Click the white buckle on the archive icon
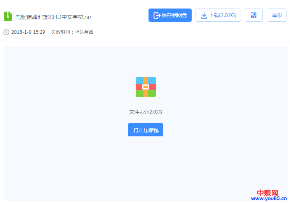Image resolution: width=290 pixels, height=203 pixels. click(x=146, y=87)
